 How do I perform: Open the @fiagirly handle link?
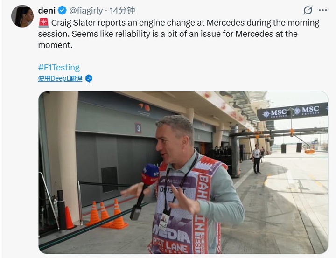point(86,11)
